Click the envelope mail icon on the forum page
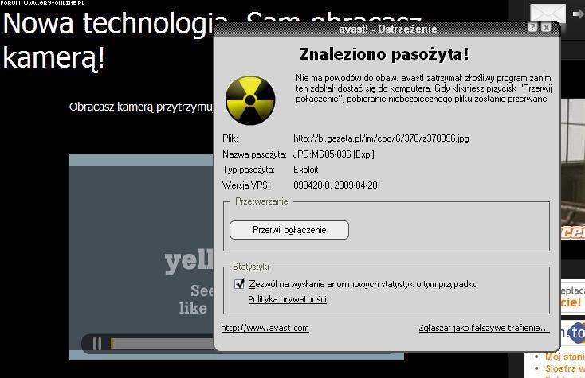 [548, 14]
